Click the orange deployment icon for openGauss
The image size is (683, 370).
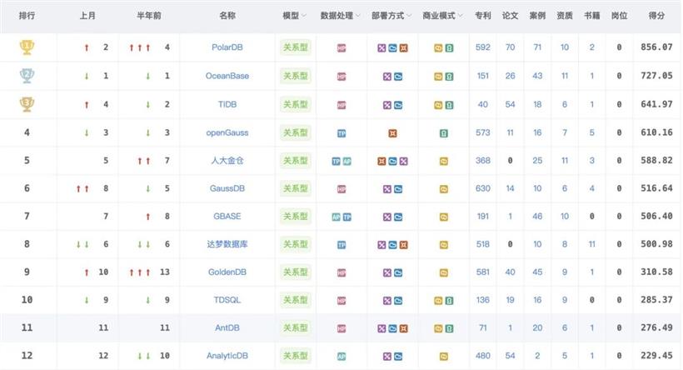392,133
